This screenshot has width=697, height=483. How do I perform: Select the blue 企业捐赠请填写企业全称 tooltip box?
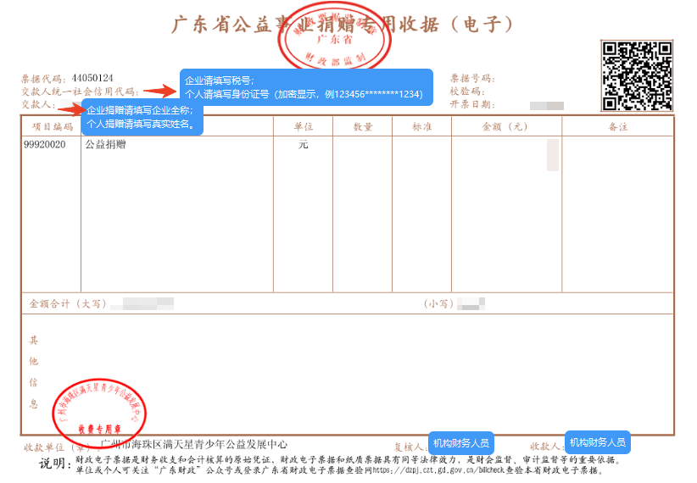point(142,117)
